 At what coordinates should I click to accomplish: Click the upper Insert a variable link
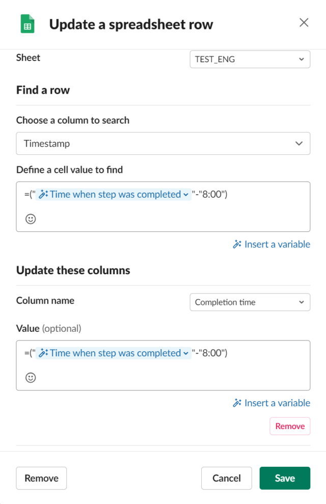pos(276,244)
